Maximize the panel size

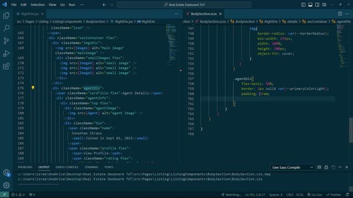(x=340, y=167)
